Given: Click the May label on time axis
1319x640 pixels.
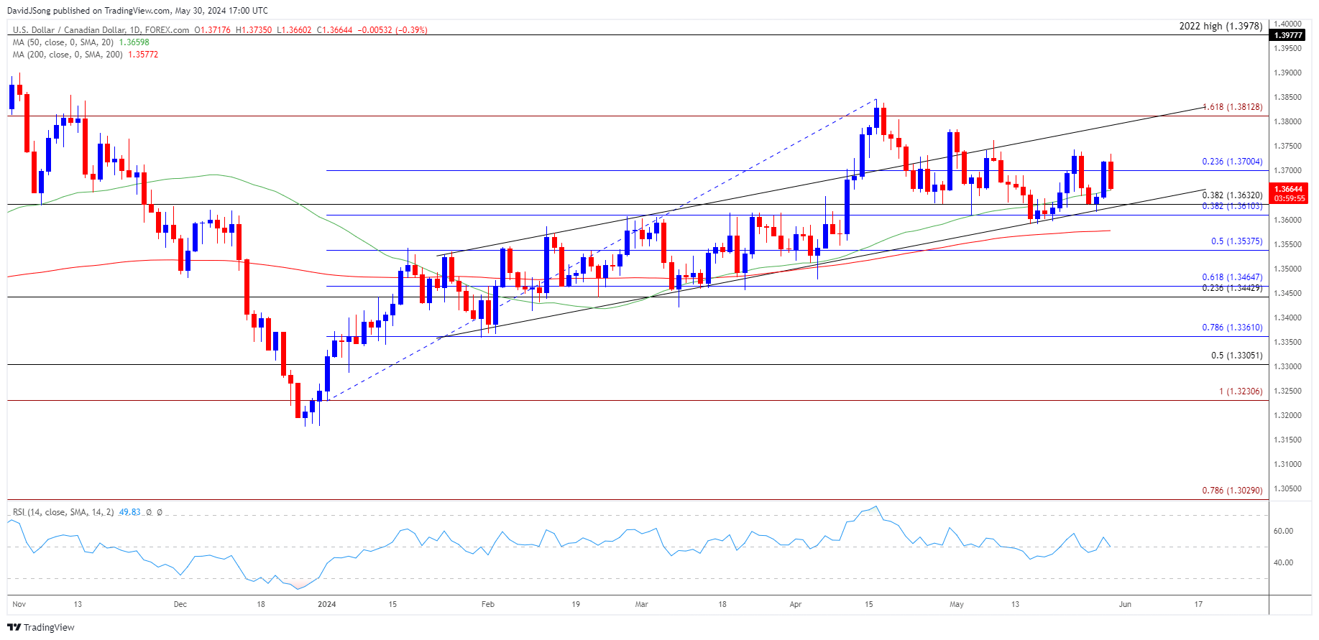Looking at the screenshot, I should pyautogui.click(x=957, y=604).
